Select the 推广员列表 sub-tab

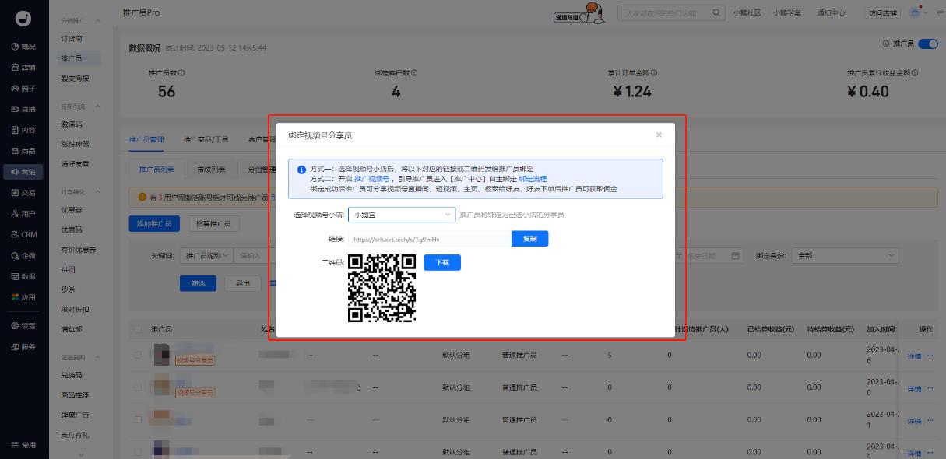(156, 169)
